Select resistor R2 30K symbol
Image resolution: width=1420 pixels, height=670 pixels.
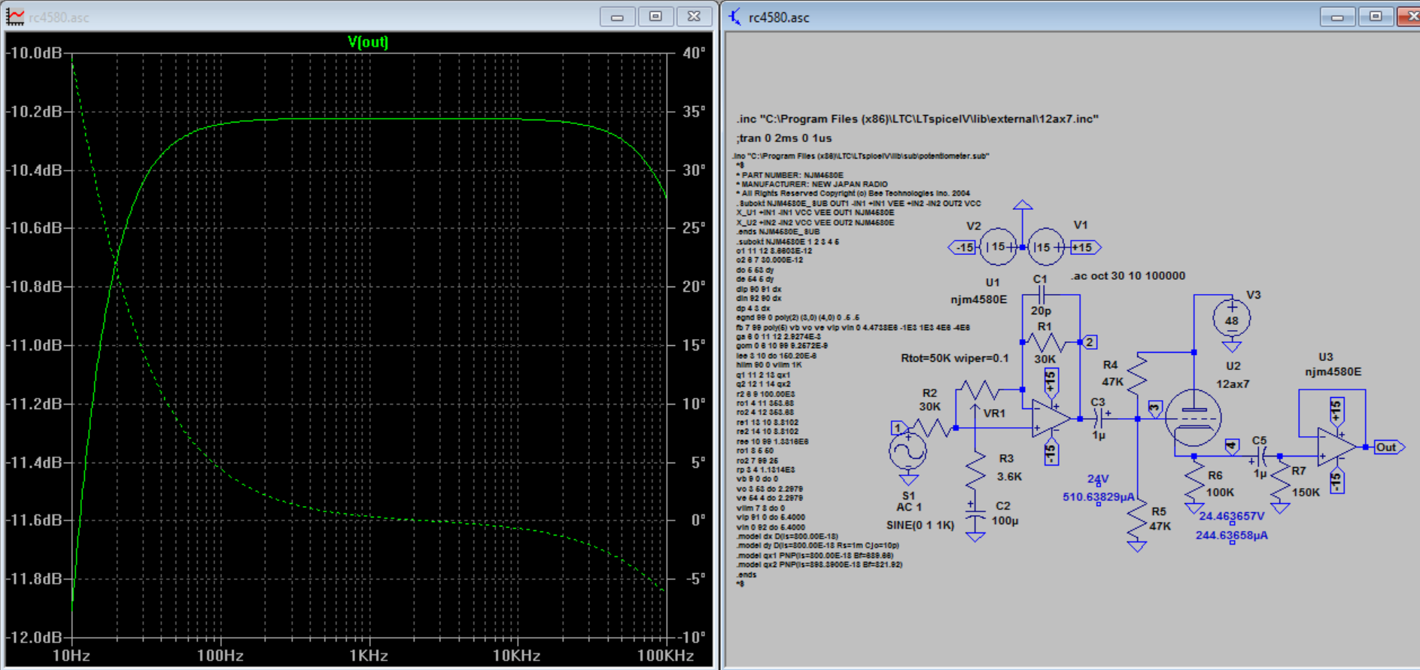[x=933, y=428]
